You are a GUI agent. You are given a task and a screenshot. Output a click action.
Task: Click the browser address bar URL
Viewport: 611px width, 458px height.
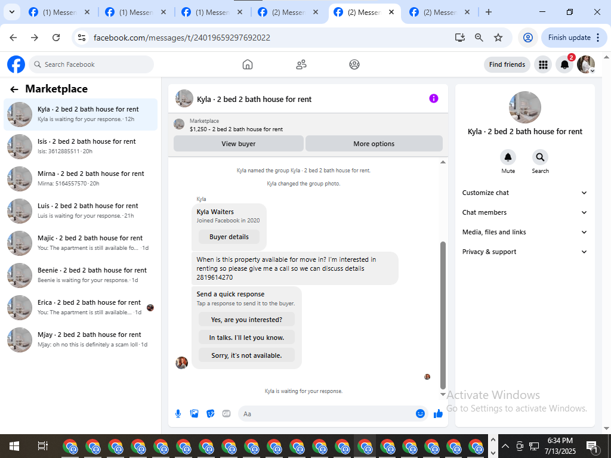pos(182,38)
